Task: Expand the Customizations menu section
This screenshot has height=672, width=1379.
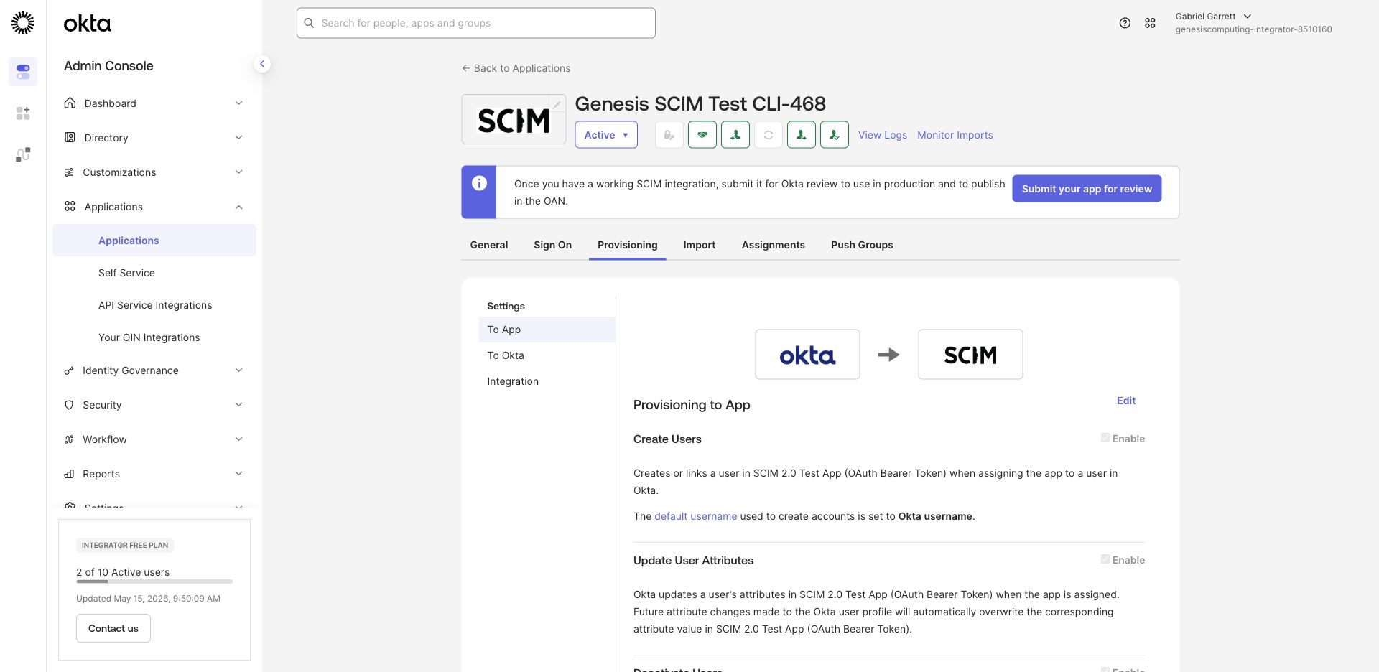Action: 154,172
